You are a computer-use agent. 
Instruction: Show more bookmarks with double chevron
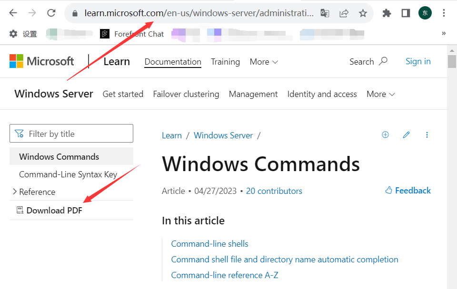[x=444, y=33]
